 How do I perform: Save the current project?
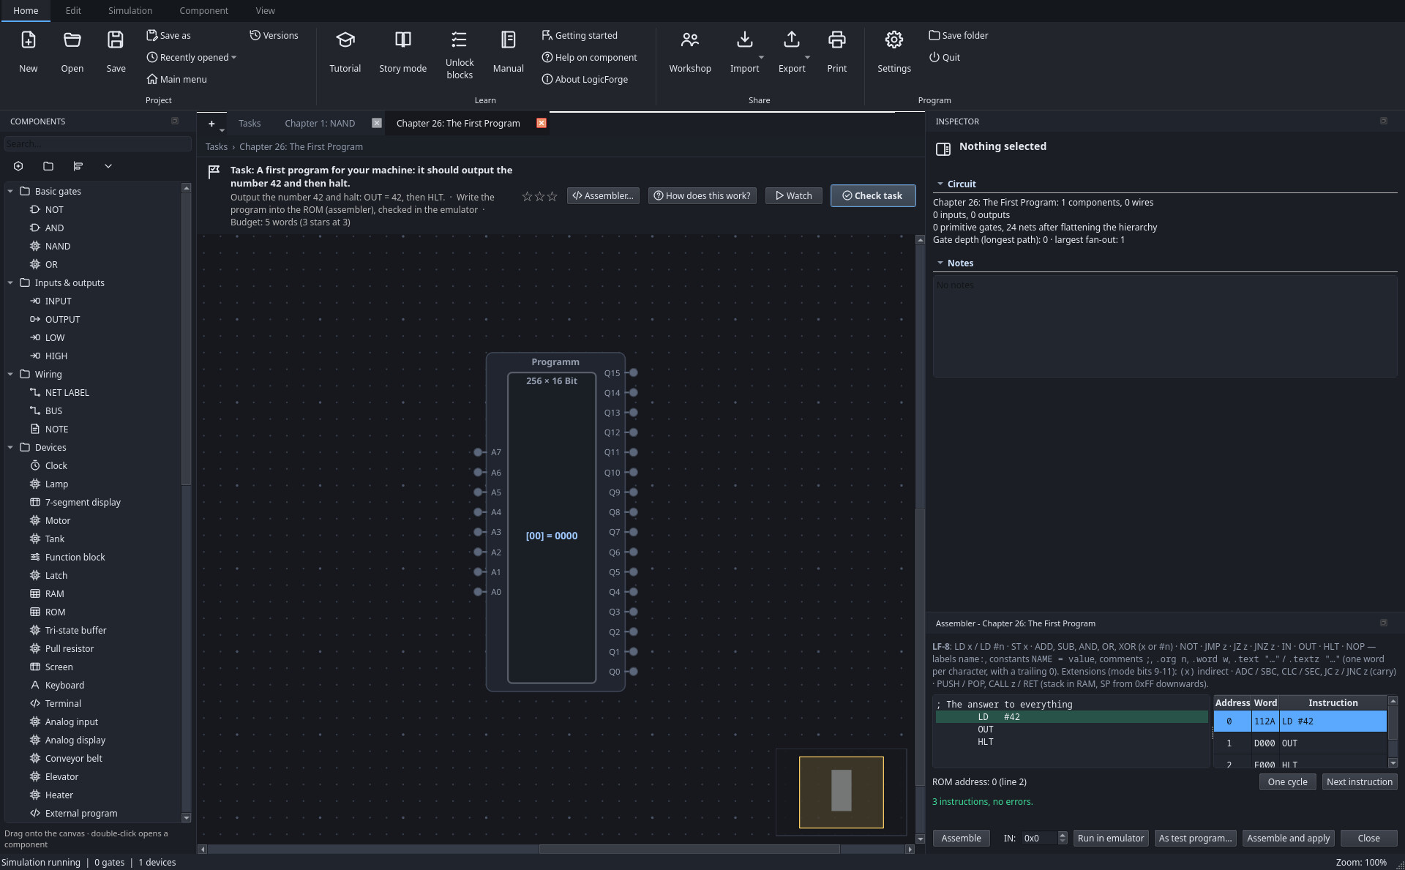pyautogui.click(x=116, y=51)
